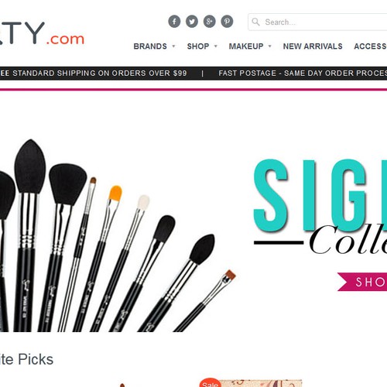387x387 pixels.
Task: Click the pink SHOP banner button
Action: (362, 282)
